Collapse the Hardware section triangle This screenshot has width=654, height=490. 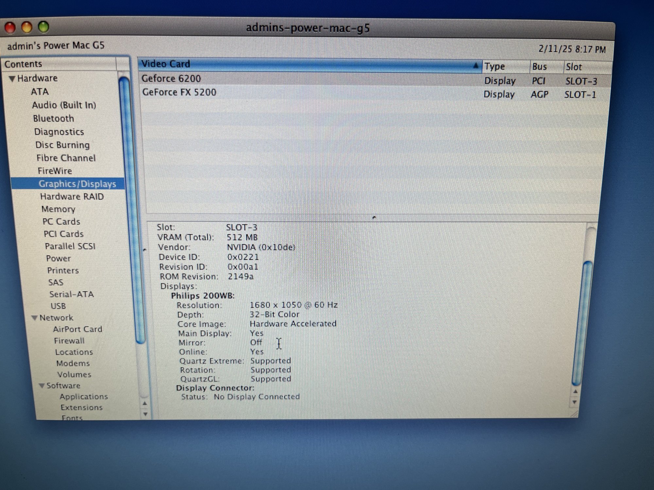pos(12,79)
